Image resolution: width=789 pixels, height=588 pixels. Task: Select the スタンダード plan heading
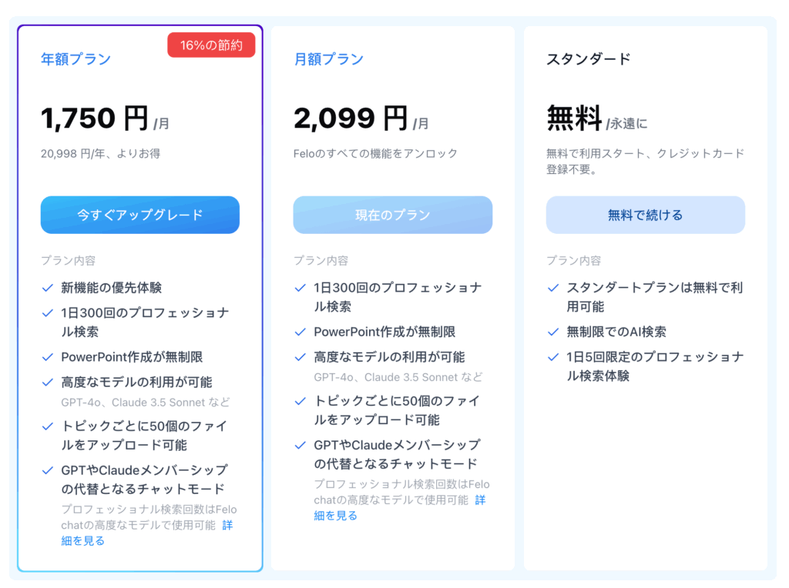tap(588, 59)
